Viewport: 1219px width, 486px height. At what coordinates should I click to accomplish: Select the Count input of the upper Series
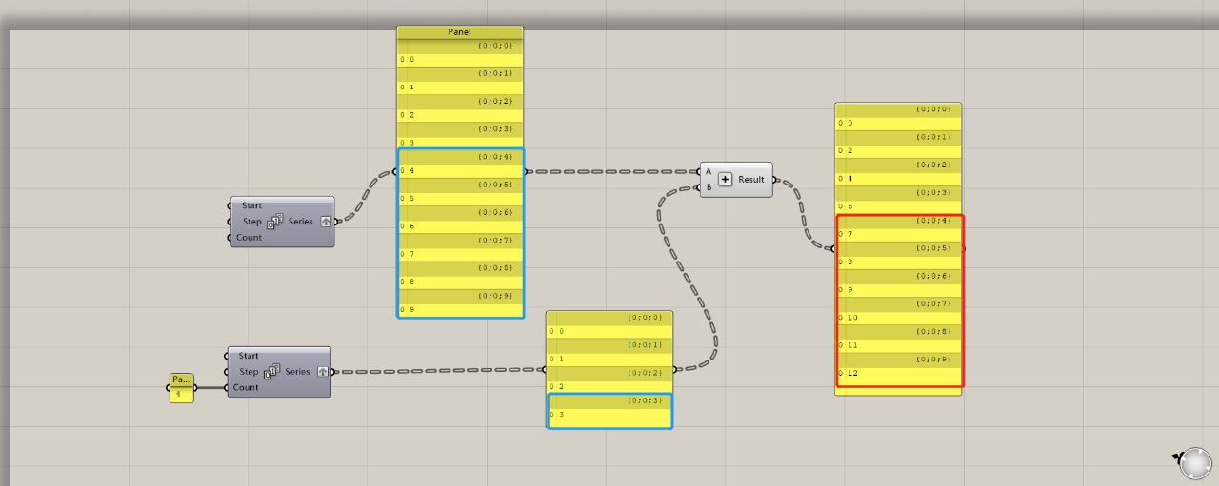249,238
